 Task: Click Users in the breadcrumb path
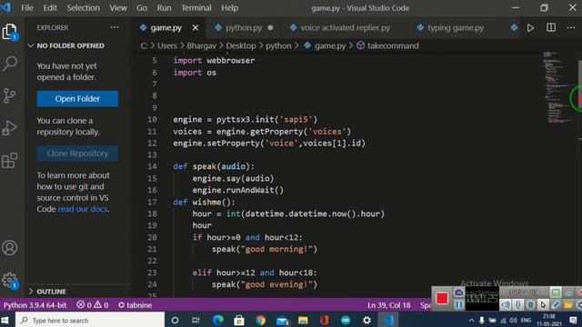167,45
